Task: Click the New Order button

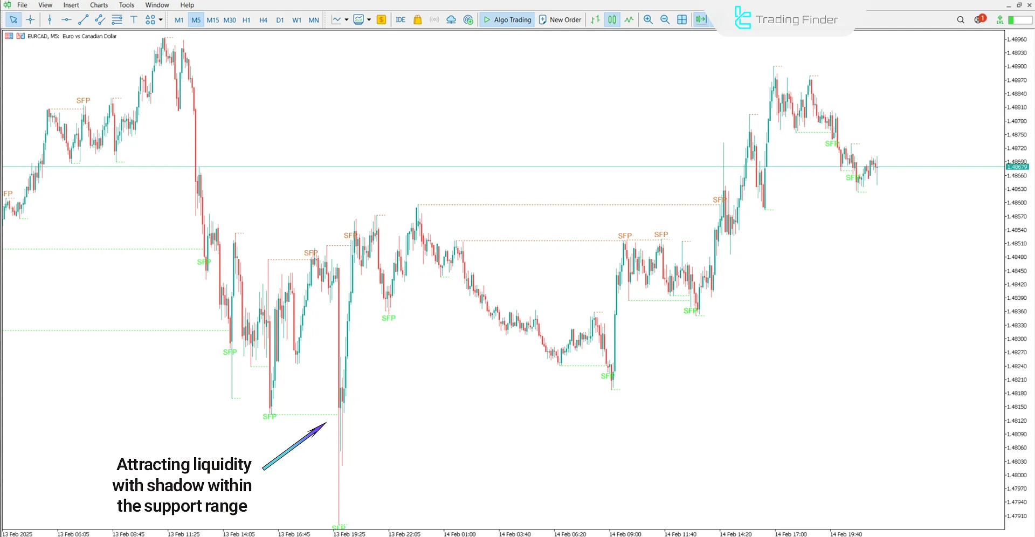Action: [560, 19]
